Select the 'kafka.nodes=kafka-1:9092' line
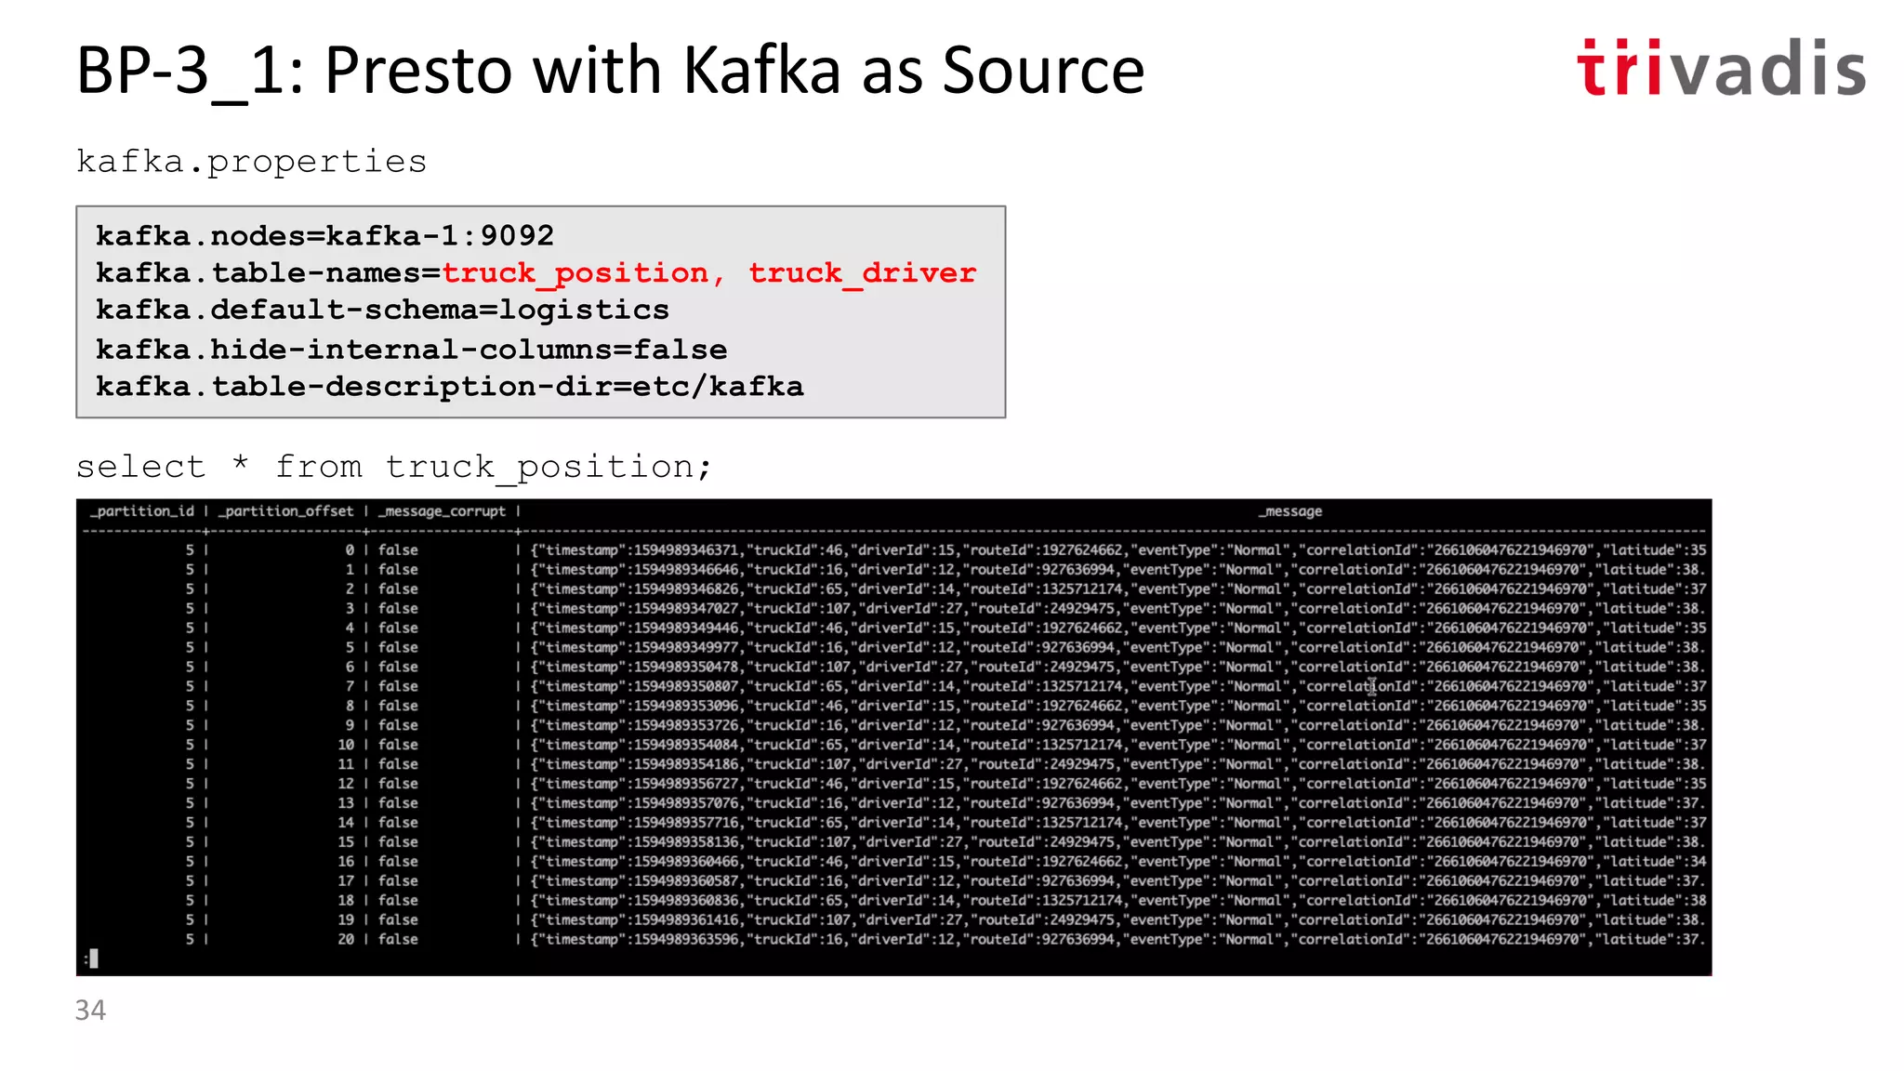The width and height of the screenshot is (1904, 1071). pyautogui.click(x=324, y=235)
